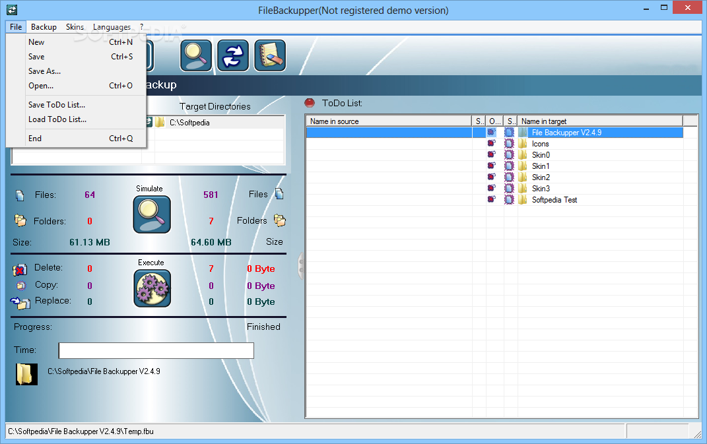Image resolution: width=707 pixels, height=444 pixels.
Task: Click the Time progress bar field
Action: coord(156,351)
